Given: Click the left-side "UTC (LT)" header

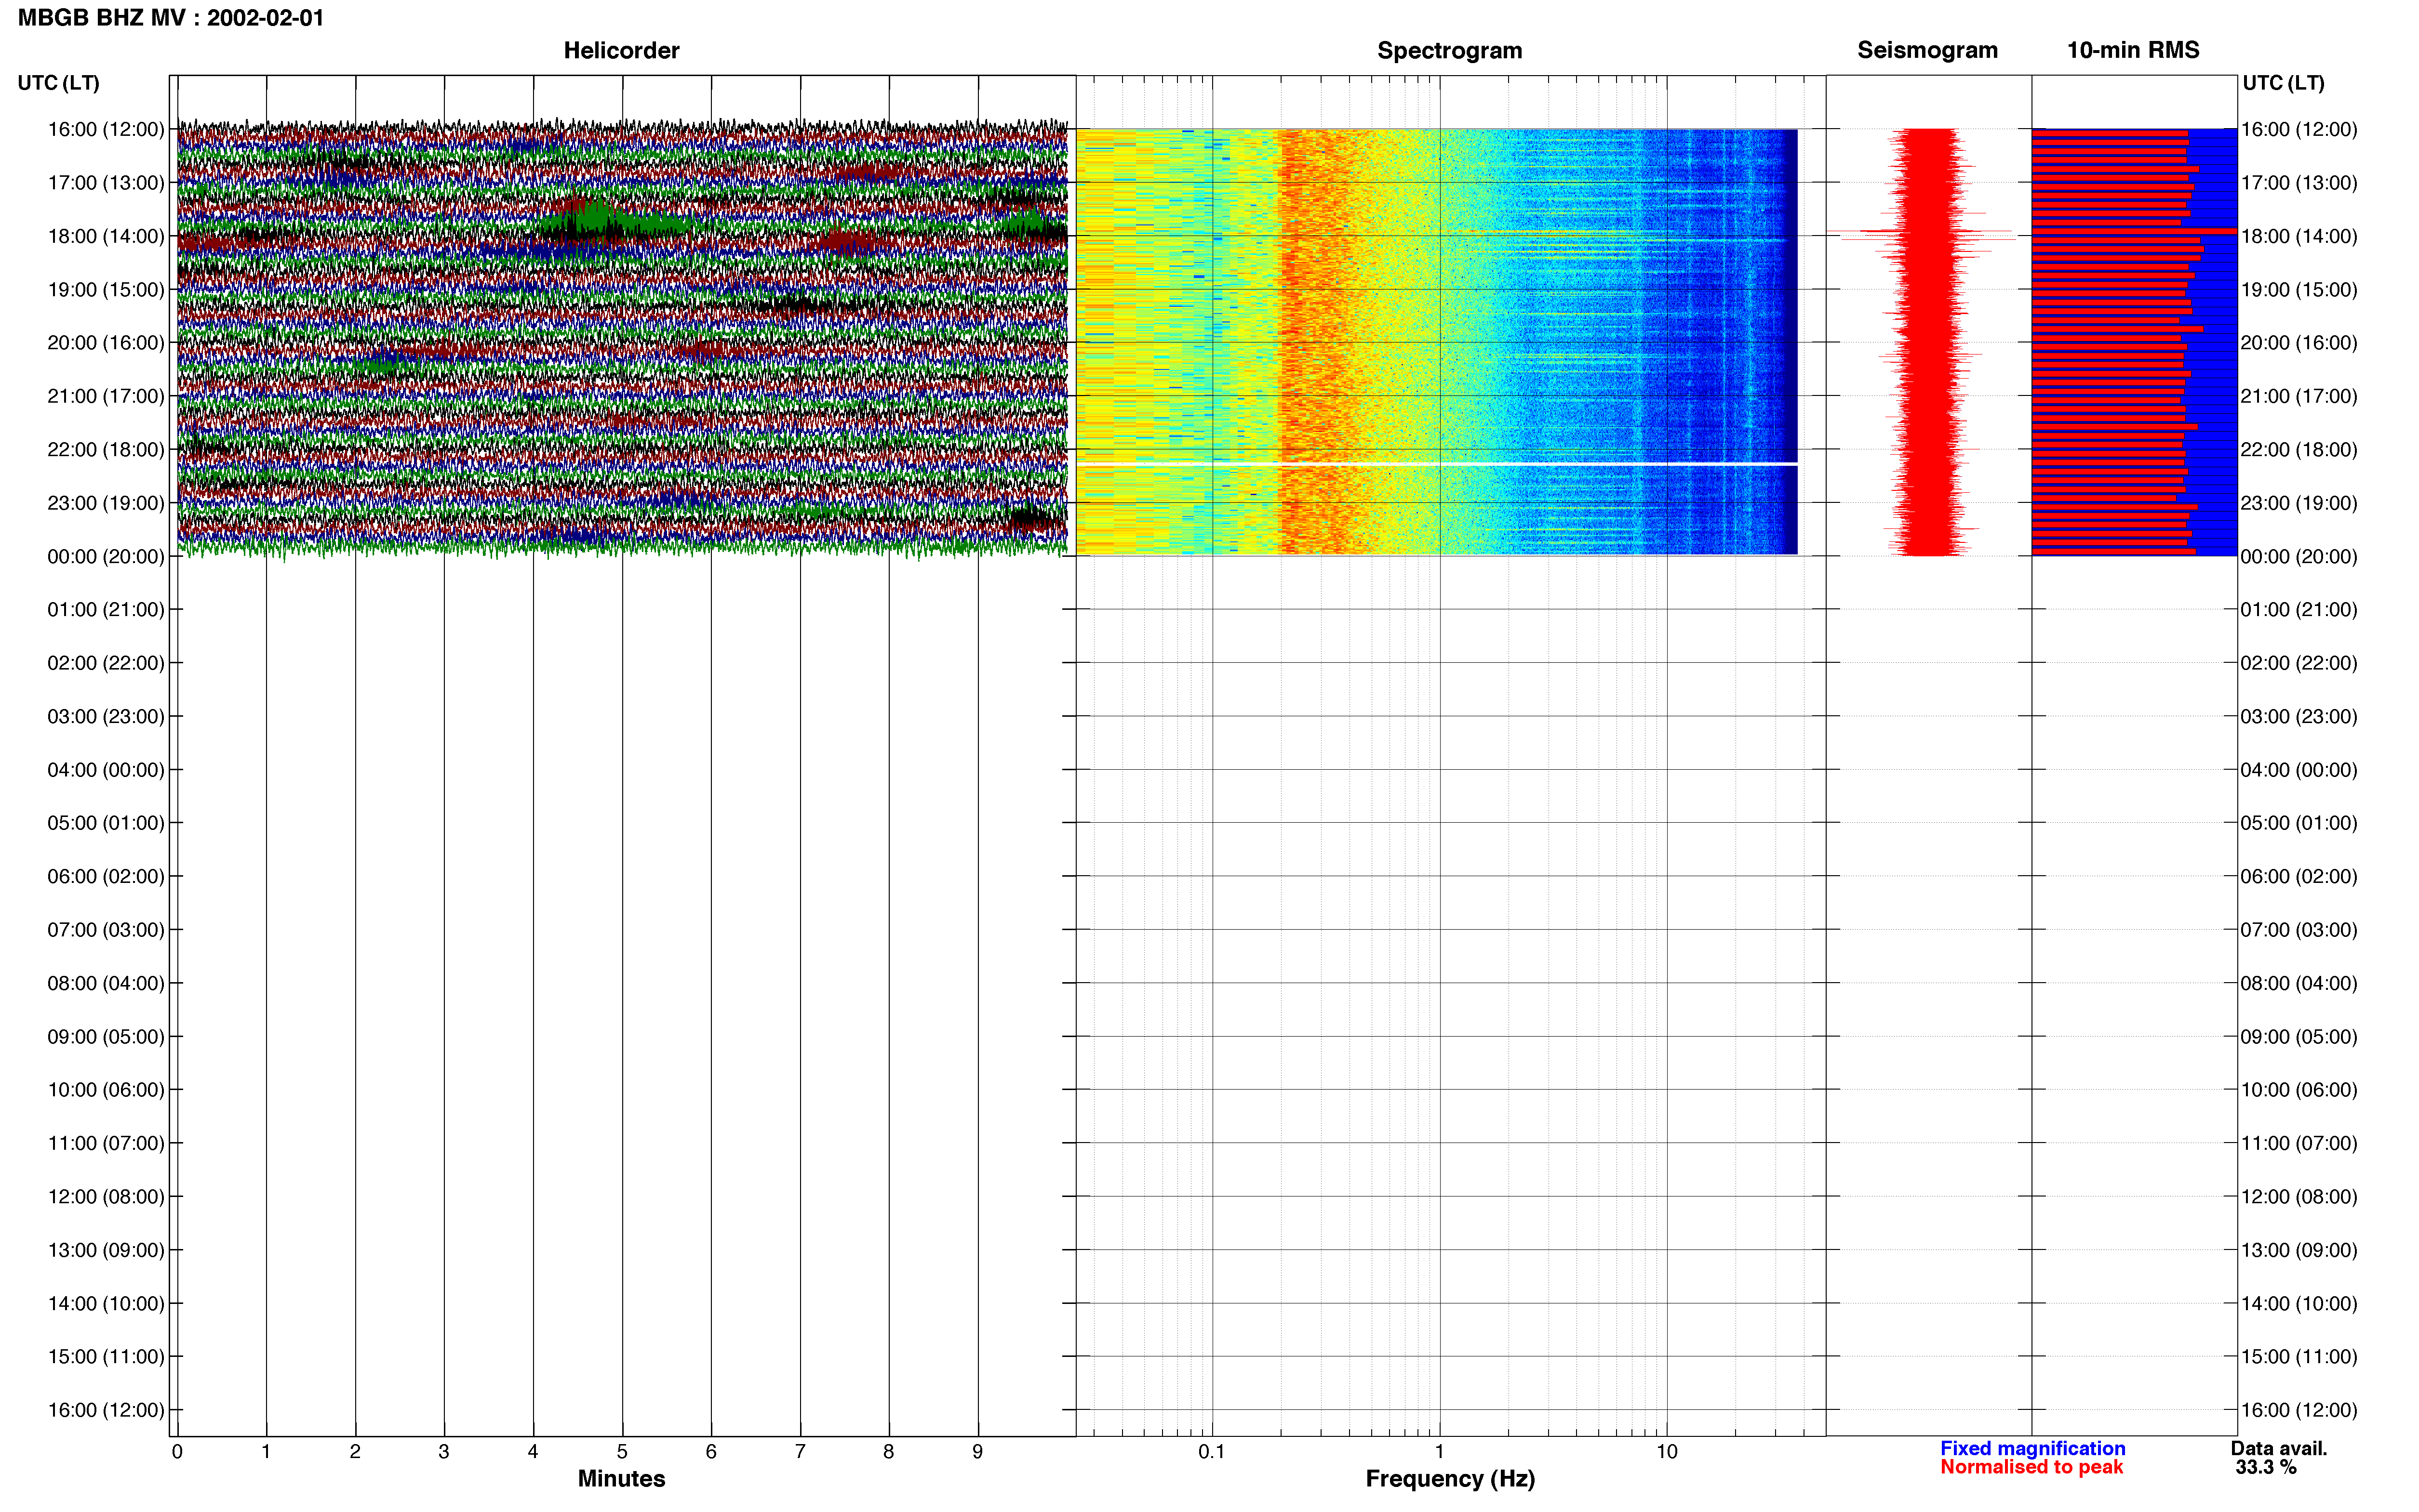Looking at the screenshot, I should click(x=58, y=83).
